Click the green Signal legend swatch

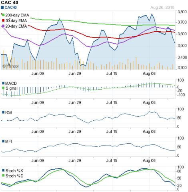(3, 88)
